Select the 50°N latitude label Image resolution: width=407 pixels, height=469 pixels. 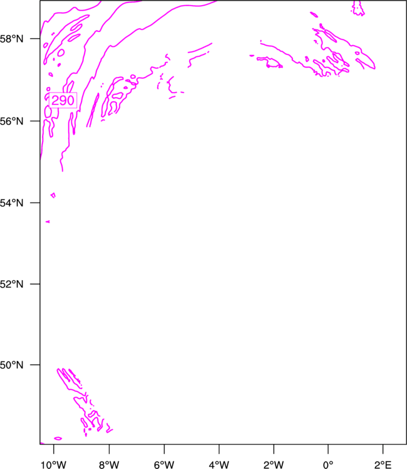point(11,365)
